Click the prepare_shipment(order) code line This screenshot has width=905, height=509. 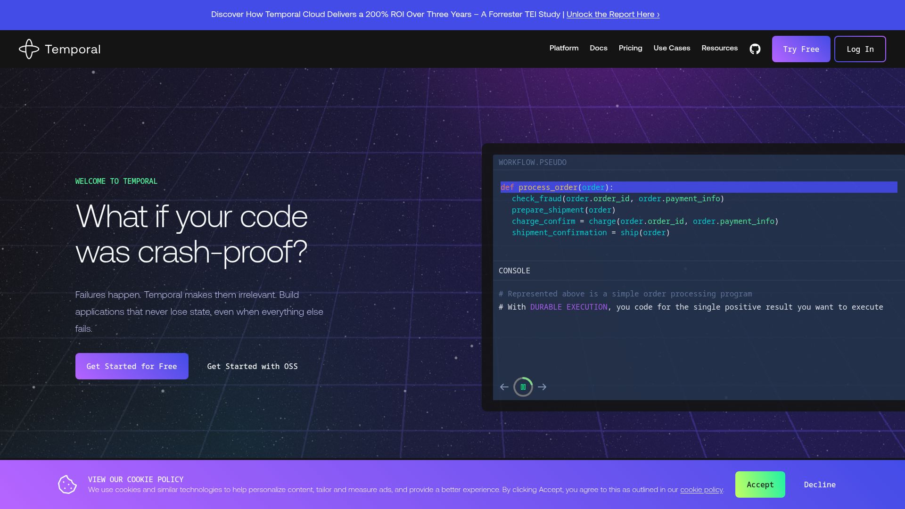tap(564, 210)
